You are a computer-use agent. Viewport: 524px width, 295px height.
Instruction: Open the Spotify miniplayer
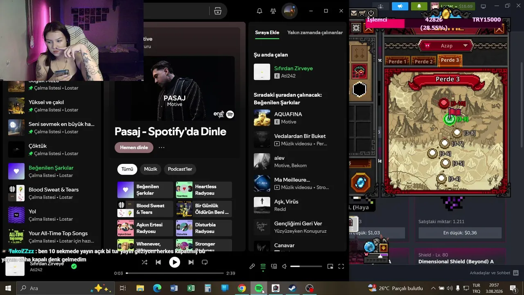pos(330,266)
